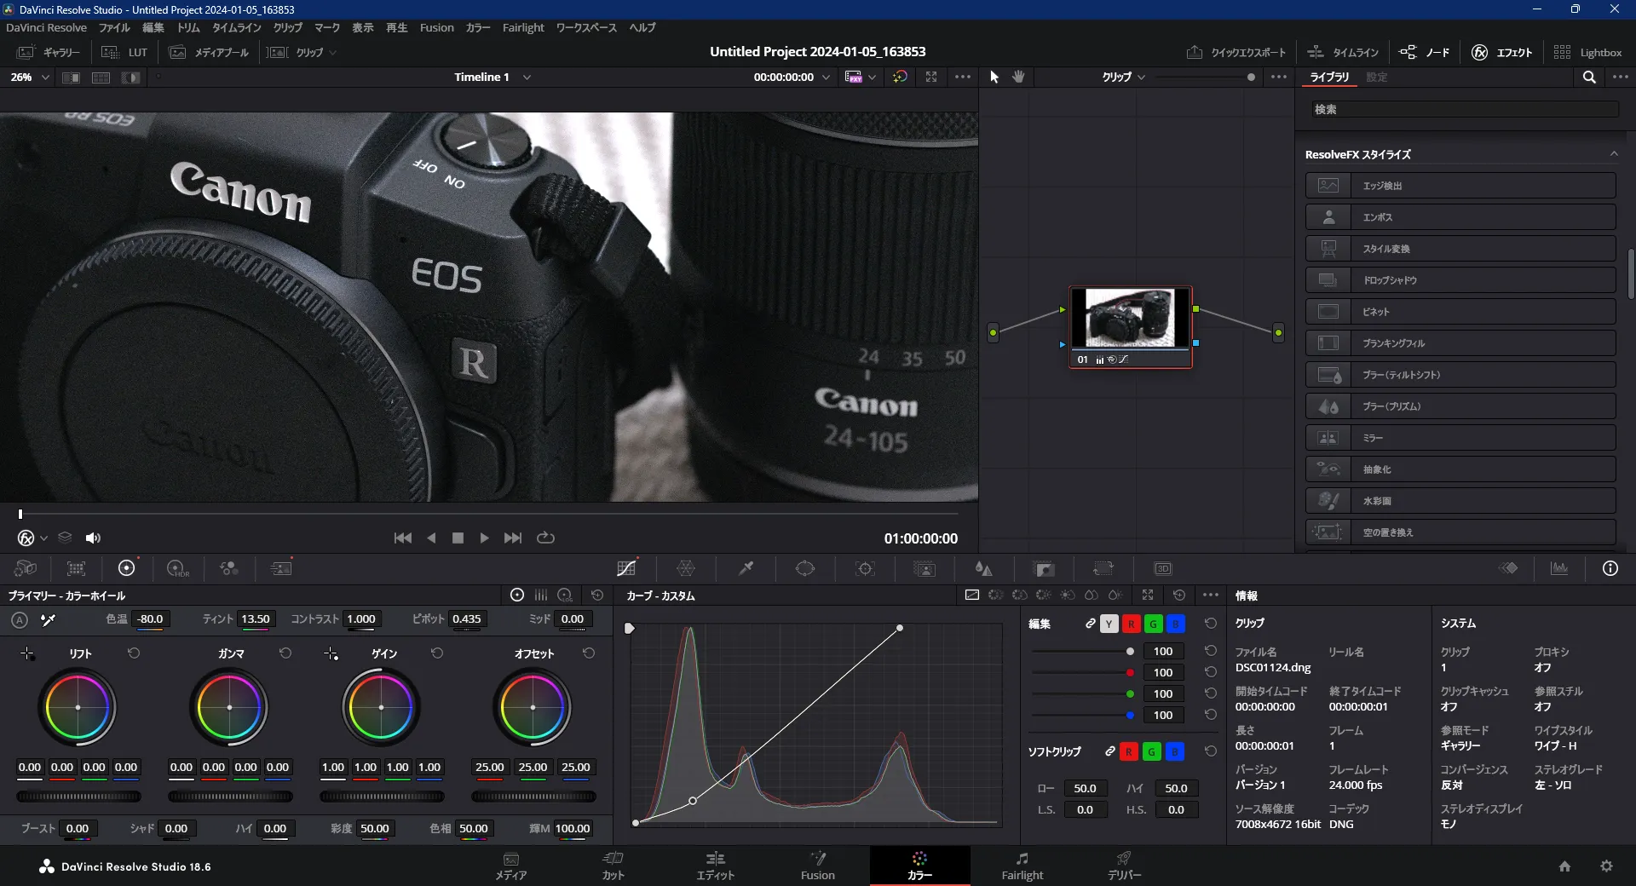This screenshot has height=886, width=1636.
Task: Mute viewer audio with speaker icon
Action: coord(93,538)
